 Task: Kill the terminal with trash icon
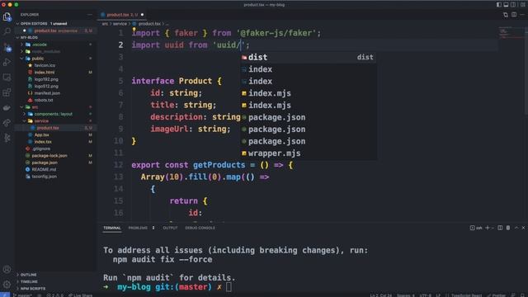tap(508, 228)
